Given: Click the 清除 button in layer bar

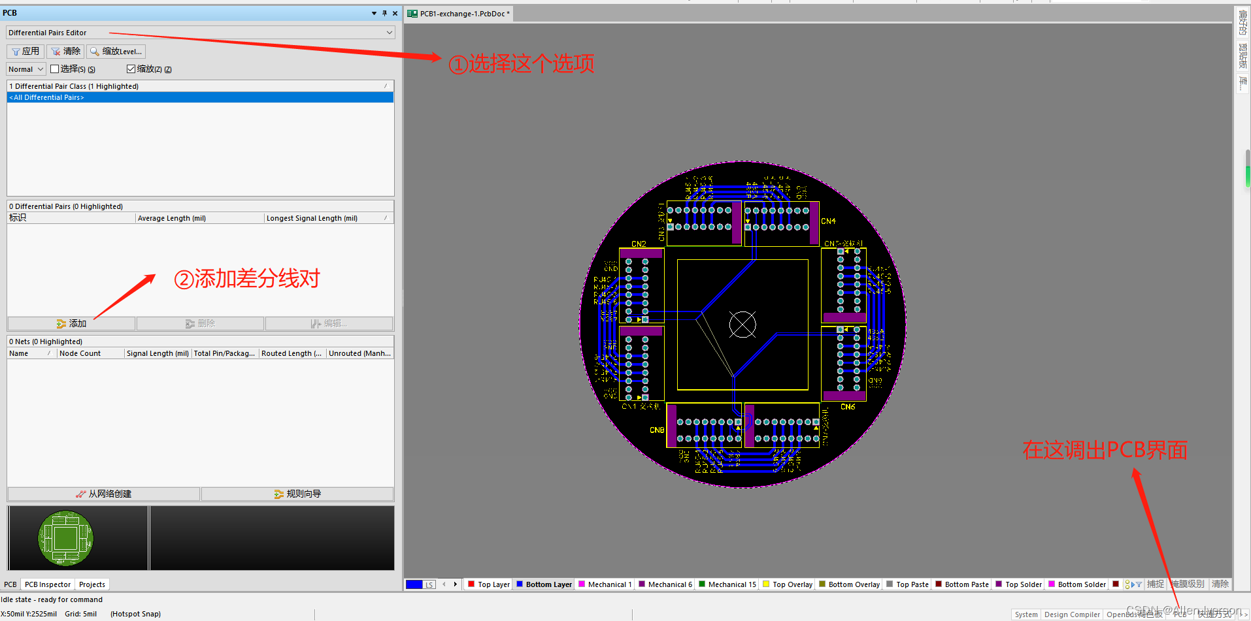Looking at the screenshot, I should [1220, 584].
